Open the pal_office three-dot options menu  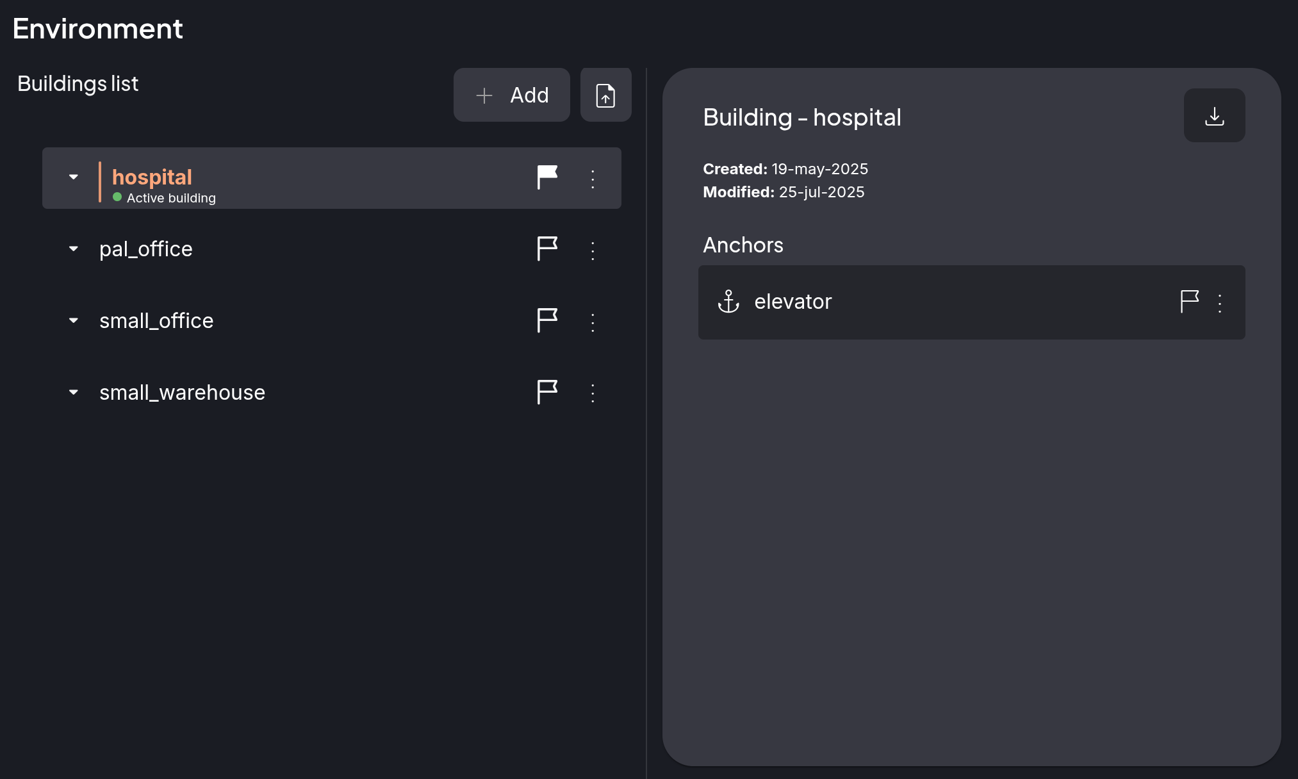(593, 250)
